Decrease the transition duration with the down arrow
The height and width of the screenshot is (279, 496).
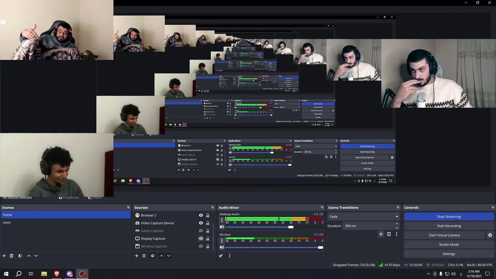[396, 228]
